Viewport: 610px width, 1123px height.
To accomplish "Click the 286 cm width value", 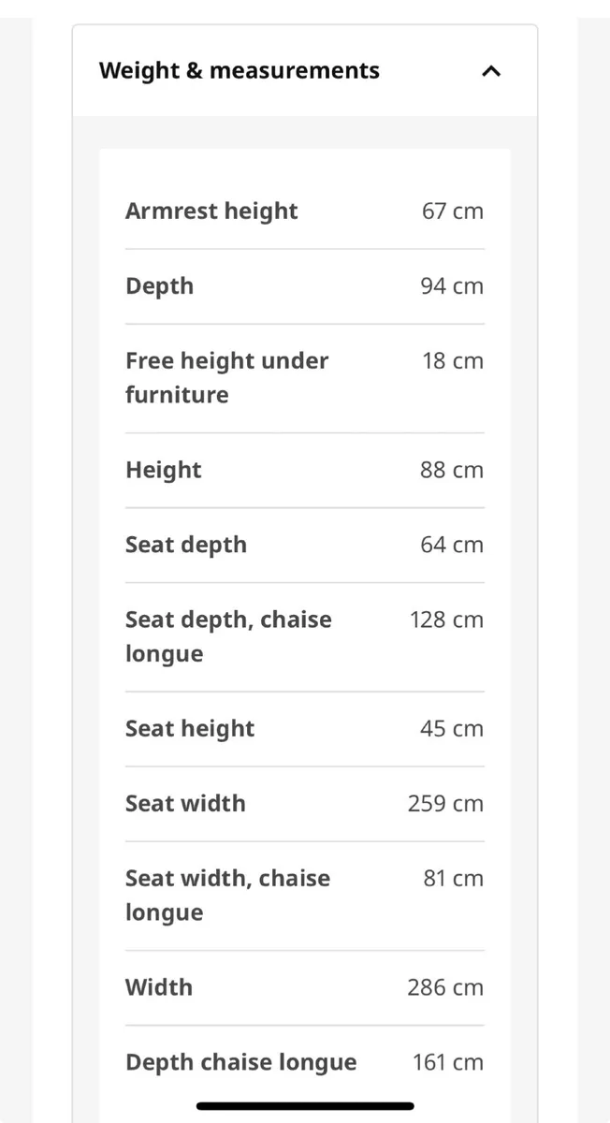I will point(445,987).
